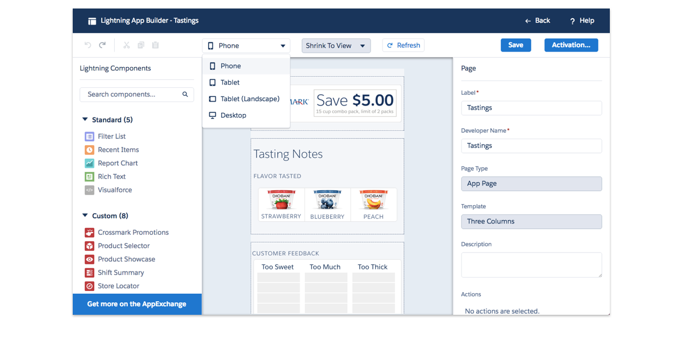Select the Crossmark Promotions component icon
The height and width of the screenshot is (363, 682).
89,233
